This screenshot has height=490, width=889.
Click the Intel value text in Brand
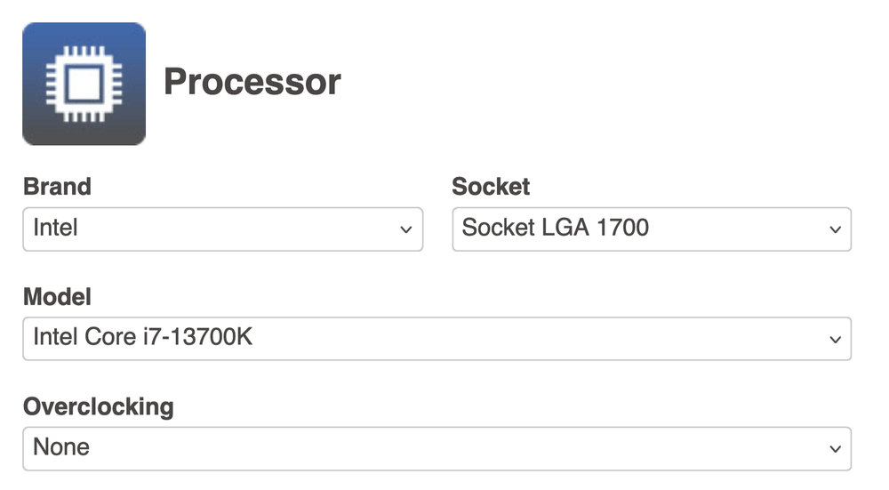pyautogui.click(x=56, y=229)
